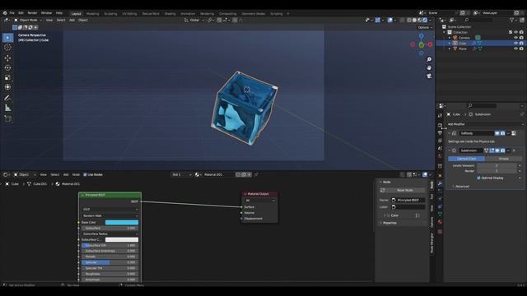Open material Slot 1 dropdown

(181, 174)
